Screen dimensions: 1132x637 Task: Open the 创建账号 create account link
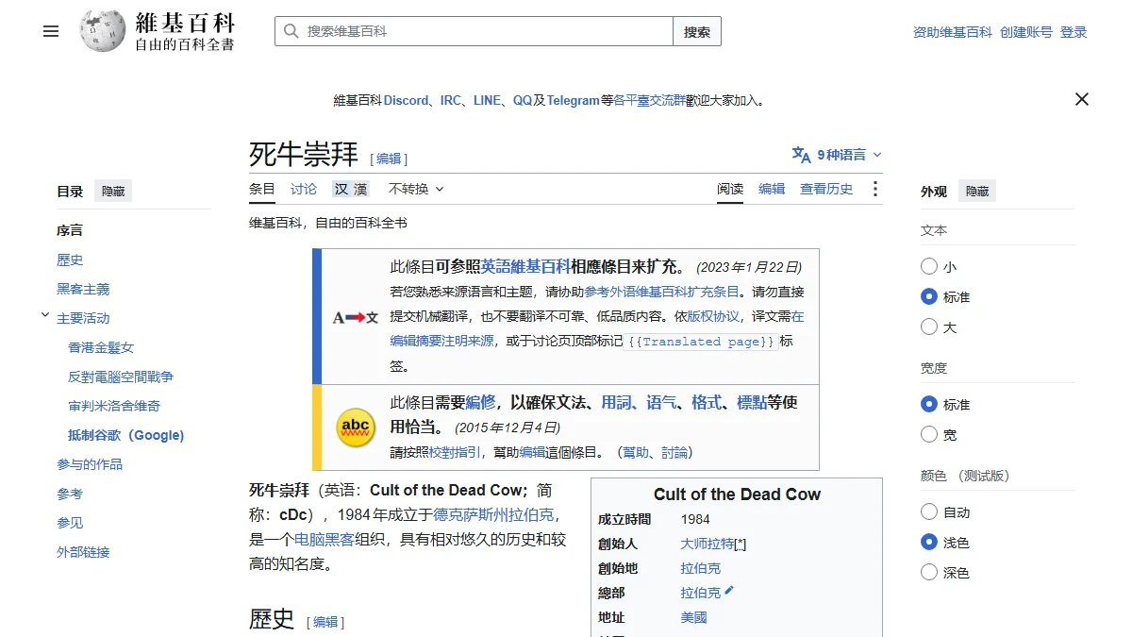pyautogui.click(x=1026, y=32)
